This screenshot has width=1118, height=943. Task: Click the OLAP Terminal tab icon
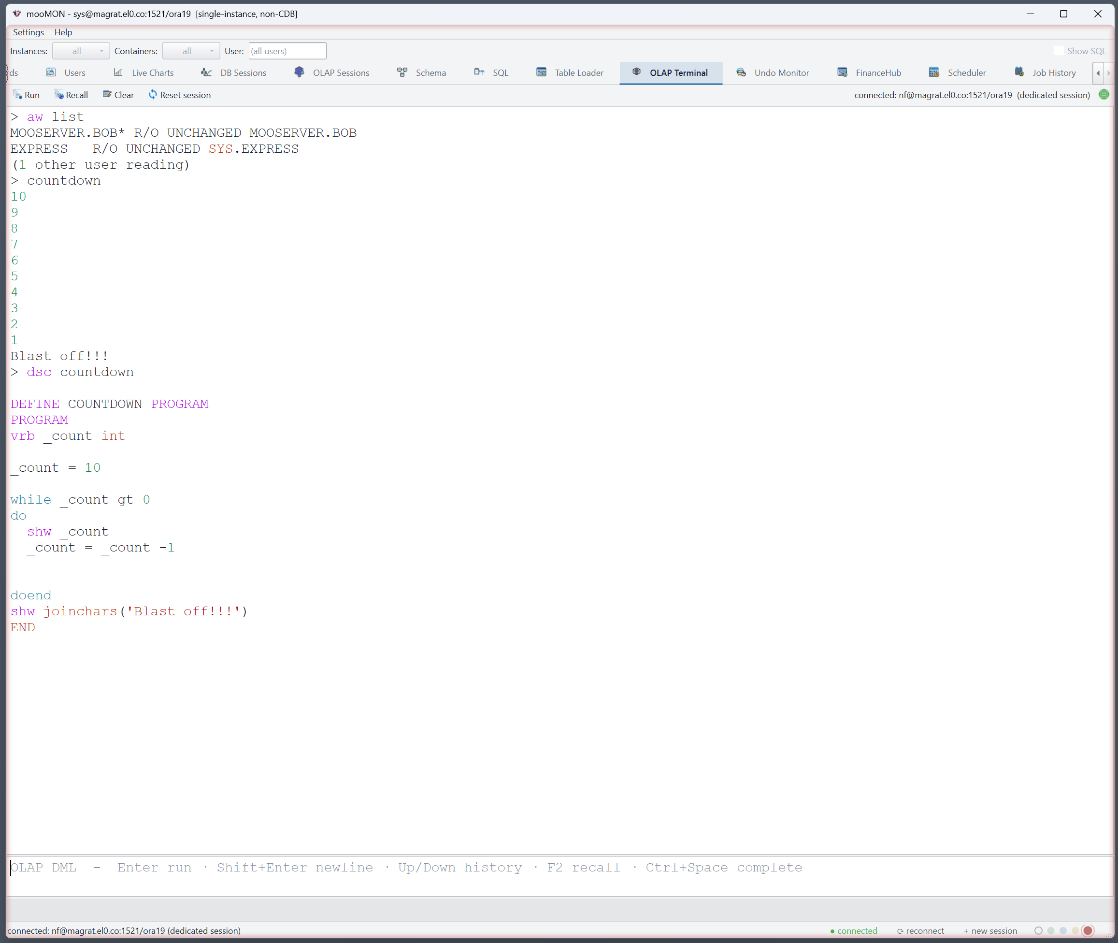[636, 72]
